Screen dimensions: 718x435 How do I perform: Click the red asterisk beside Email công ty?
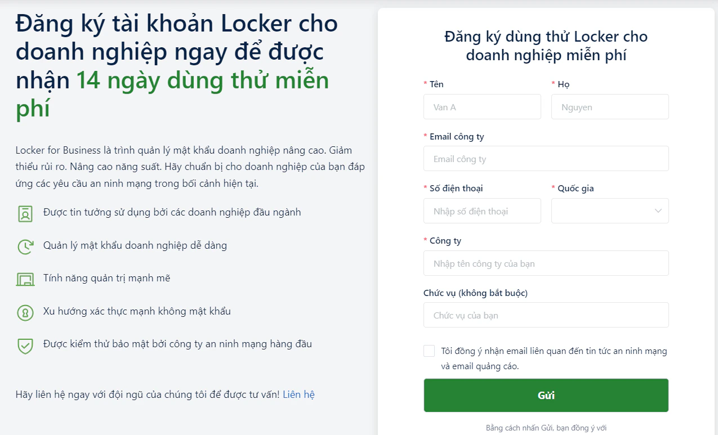tap(425, 136)
